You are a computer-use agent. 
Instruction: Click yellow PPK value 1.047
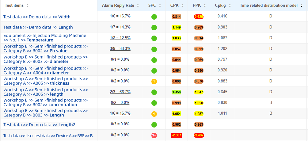point(199,92)
